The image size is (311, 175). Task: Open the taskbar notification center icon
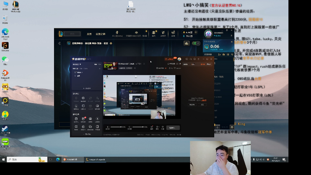click(284, 159)
